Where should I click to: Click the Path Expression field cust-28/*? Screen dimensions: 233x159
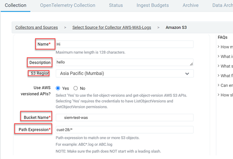125,130
